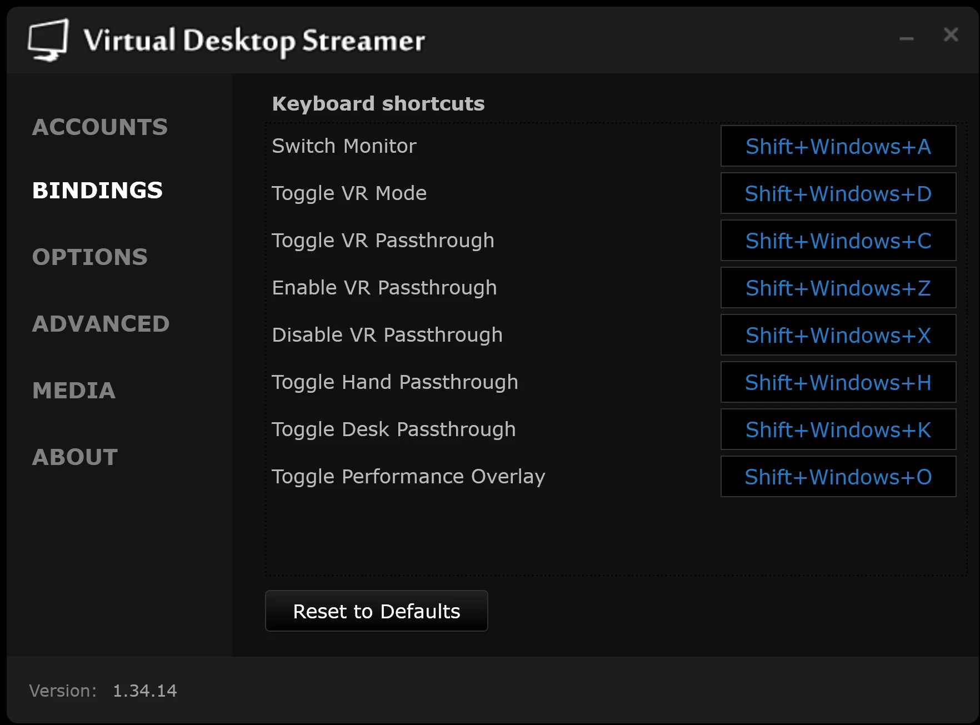The height and width of the screenshot is (725, 980).
Task: Click the "Toggle Hand Passthrough" label
Action: tap(395, 382)
